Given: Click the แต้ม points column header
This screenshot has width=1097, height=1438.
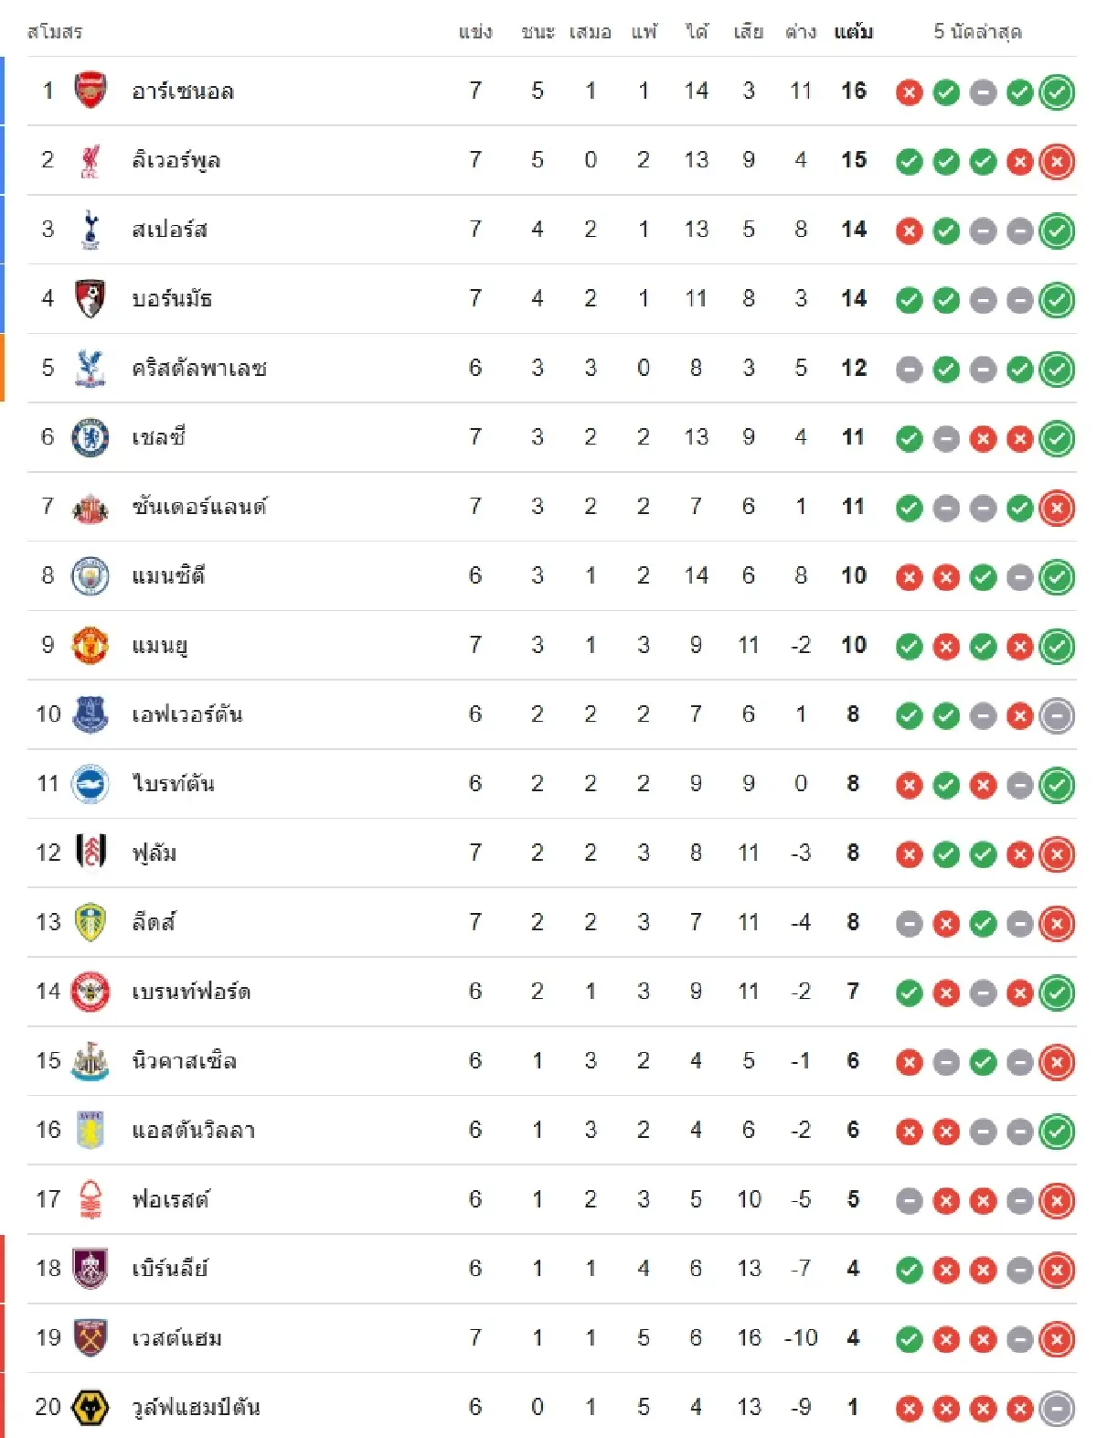Looking at the screenshot, I should [853, 32].
